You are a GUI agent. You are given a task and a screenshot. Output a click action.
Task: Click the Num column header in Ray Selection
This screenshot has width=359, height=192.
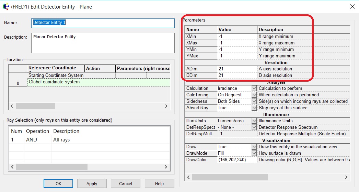click(16, 131)
